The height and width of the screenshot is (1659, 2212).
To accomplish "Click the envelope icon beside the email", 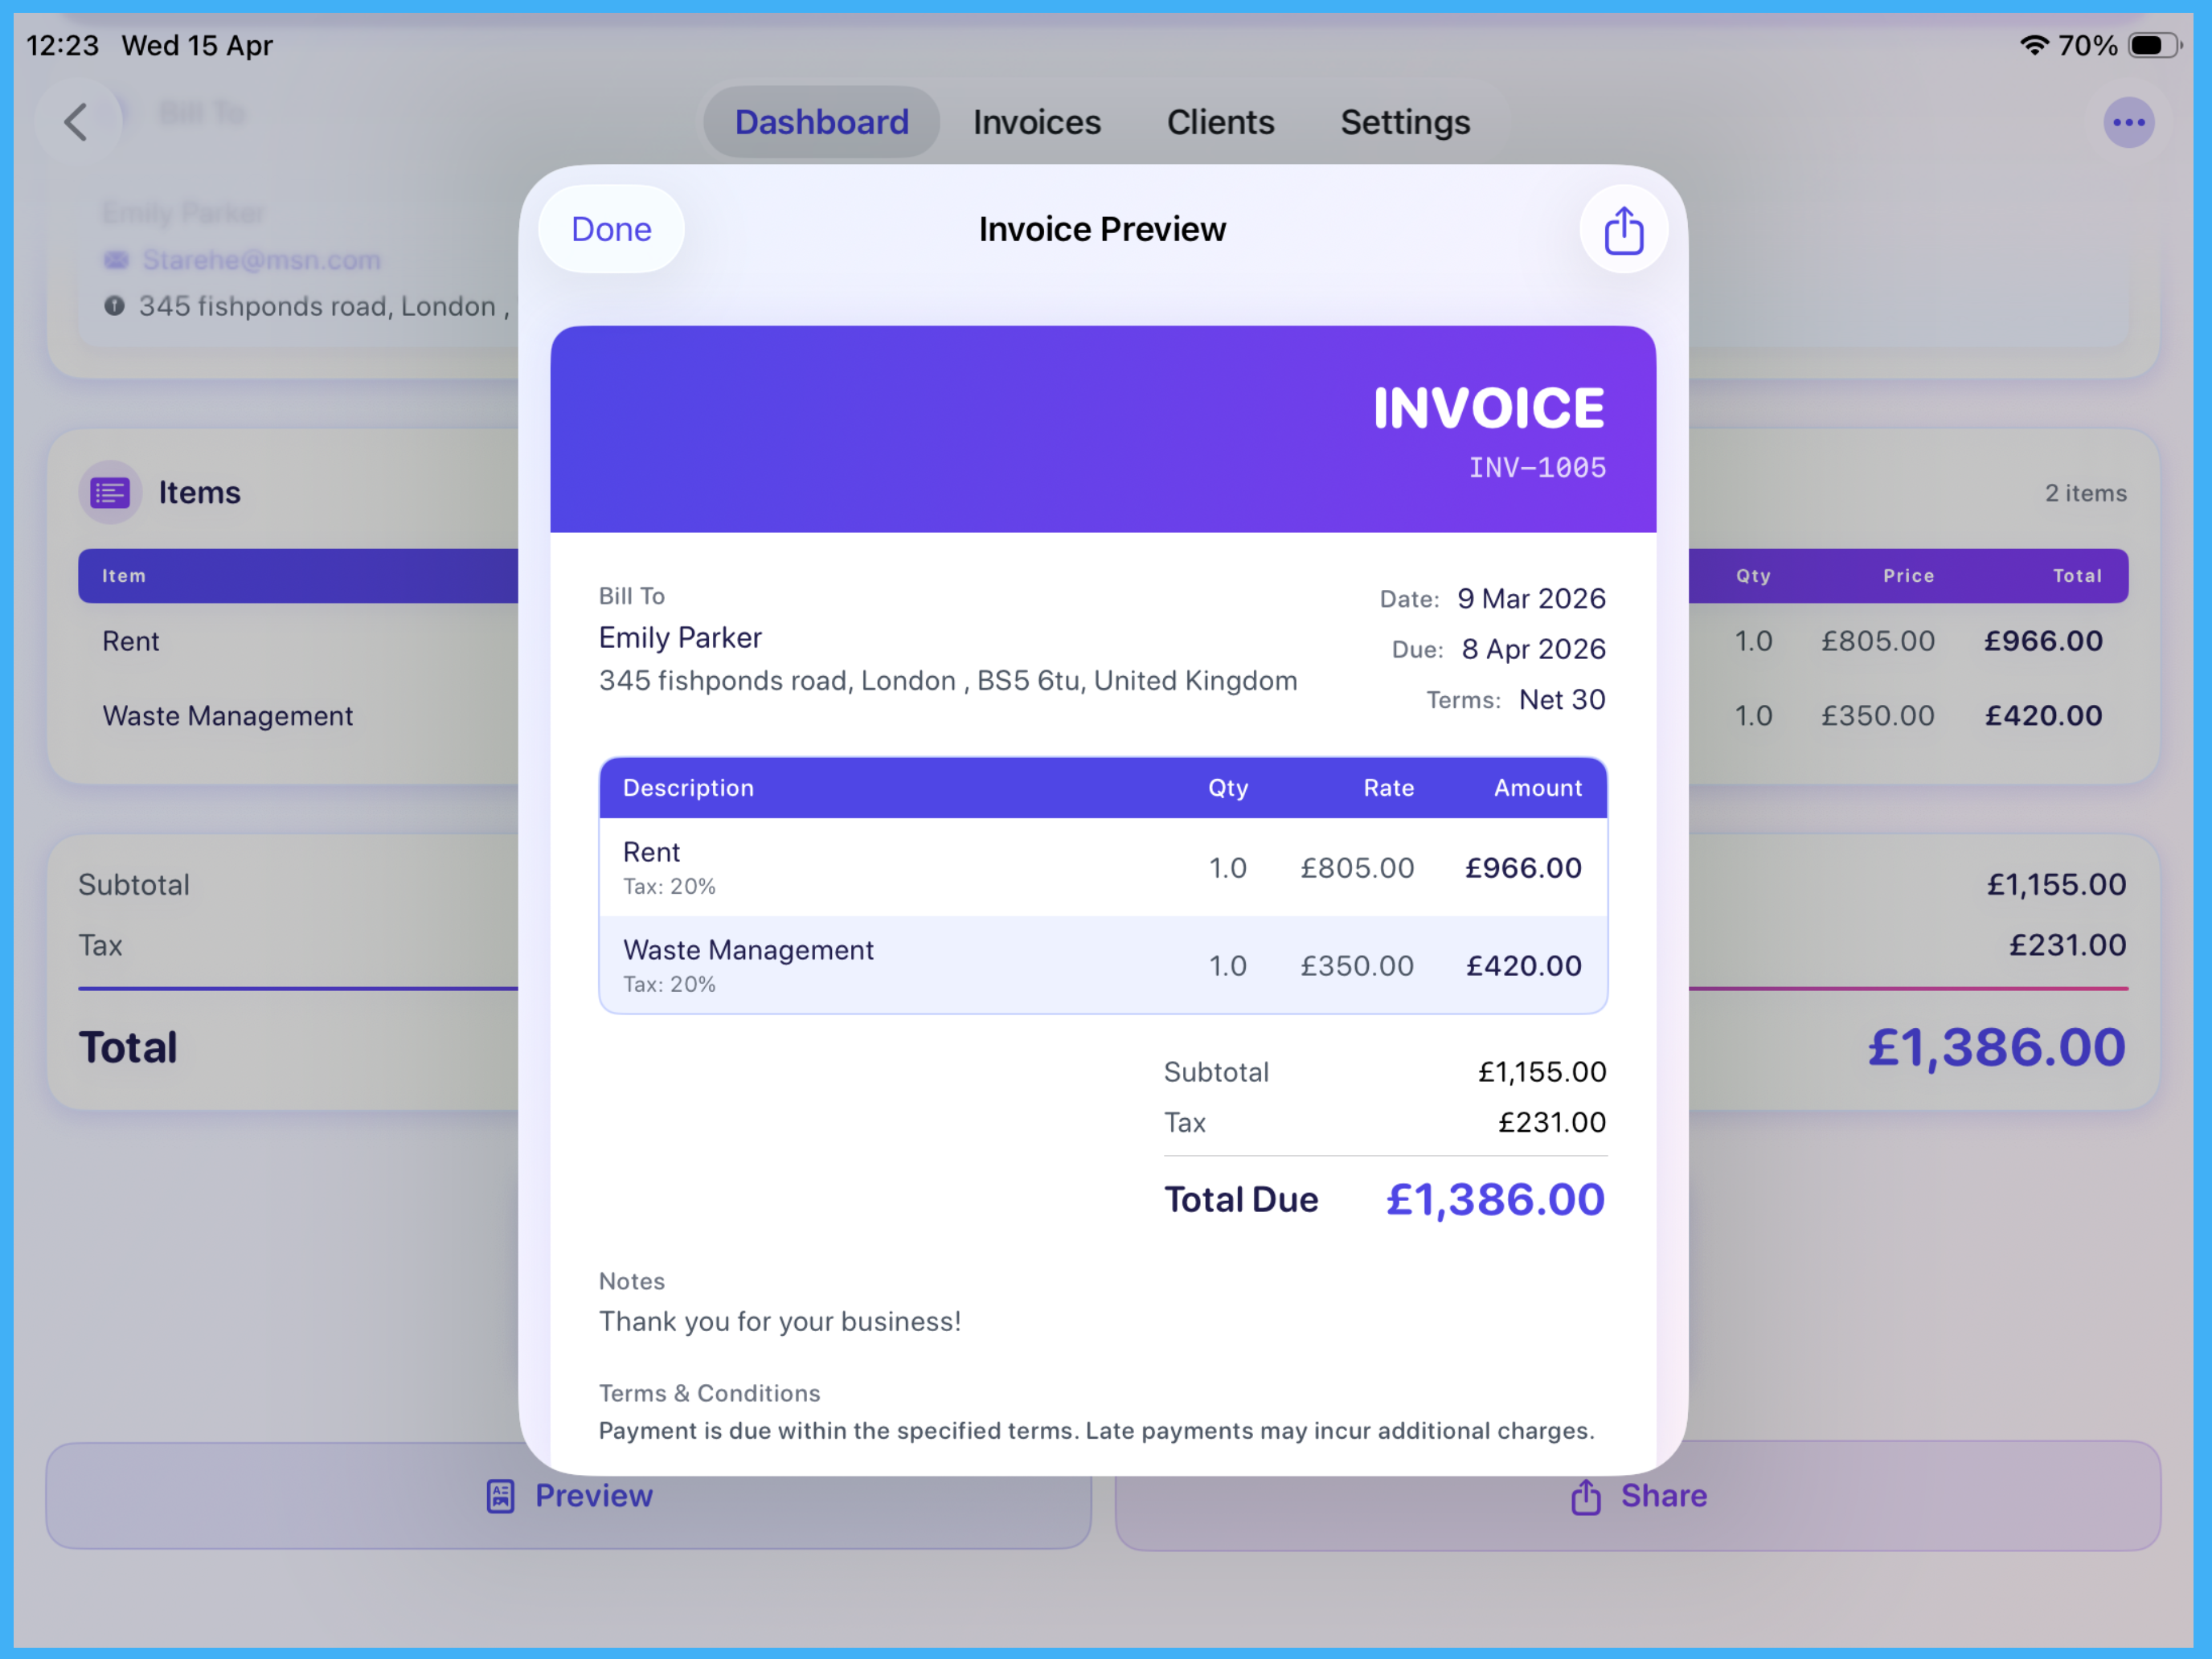I will click(x=116, y=260).
